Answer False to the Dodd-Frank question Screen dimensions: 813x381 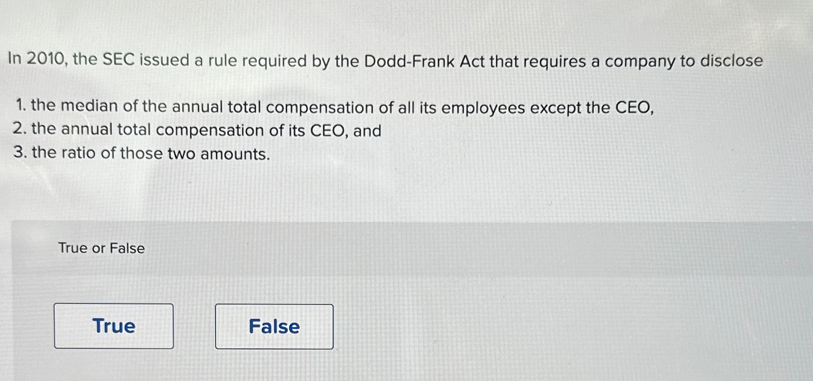point(274,326)
